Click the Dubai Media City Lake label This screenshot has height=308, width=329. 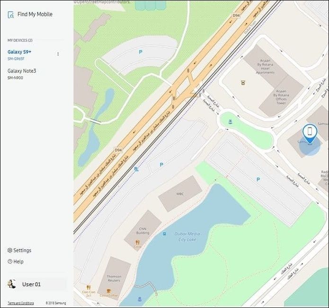pos(187,236)
